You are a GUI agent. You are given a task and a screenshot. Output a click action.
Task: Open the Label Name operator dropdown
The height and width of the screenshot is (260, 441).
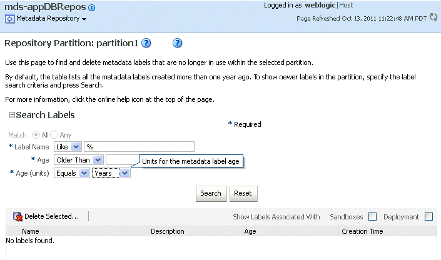75,147
